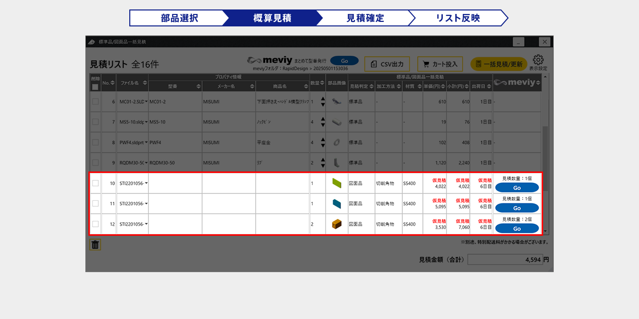Image resolution: width=639 pixels, height=319 pixels.
Task: Go to the 部品選択 step
Action: tap(179, 18)
